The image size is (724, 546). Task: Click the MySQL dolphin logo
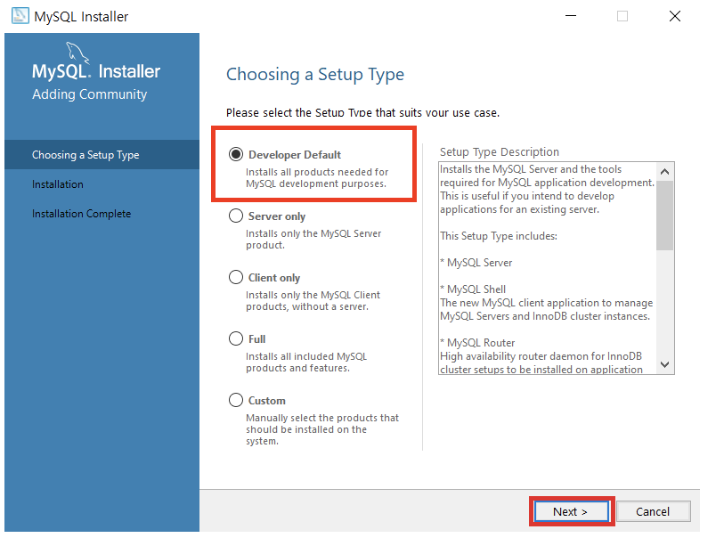pyautogui.click(x=77, y=52)
